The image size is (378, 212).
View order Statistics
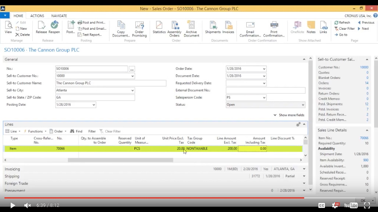159,27
